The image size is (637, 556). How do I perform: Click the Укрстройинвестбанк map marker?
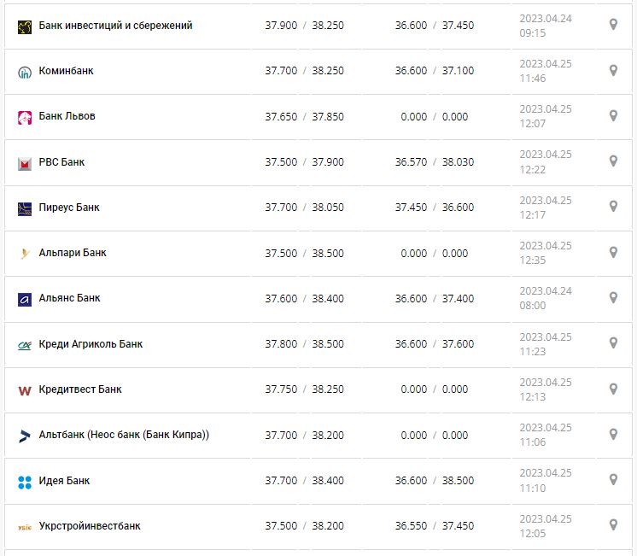613,524
